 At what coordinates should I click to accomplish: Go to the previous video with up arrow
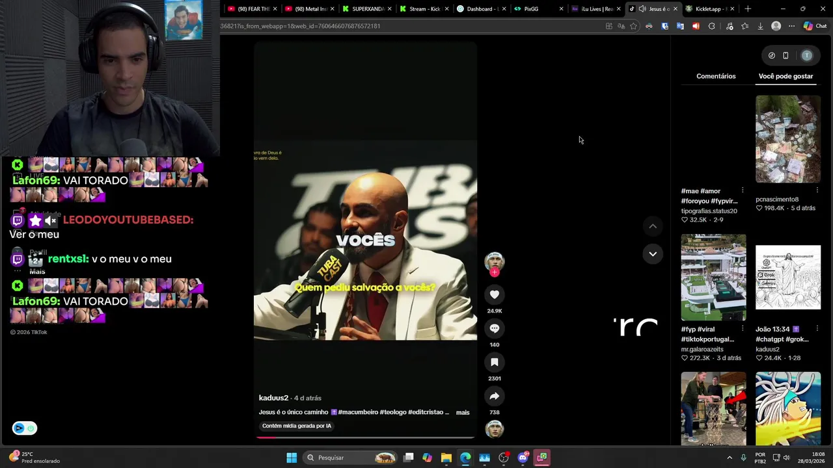pos(653,226)
